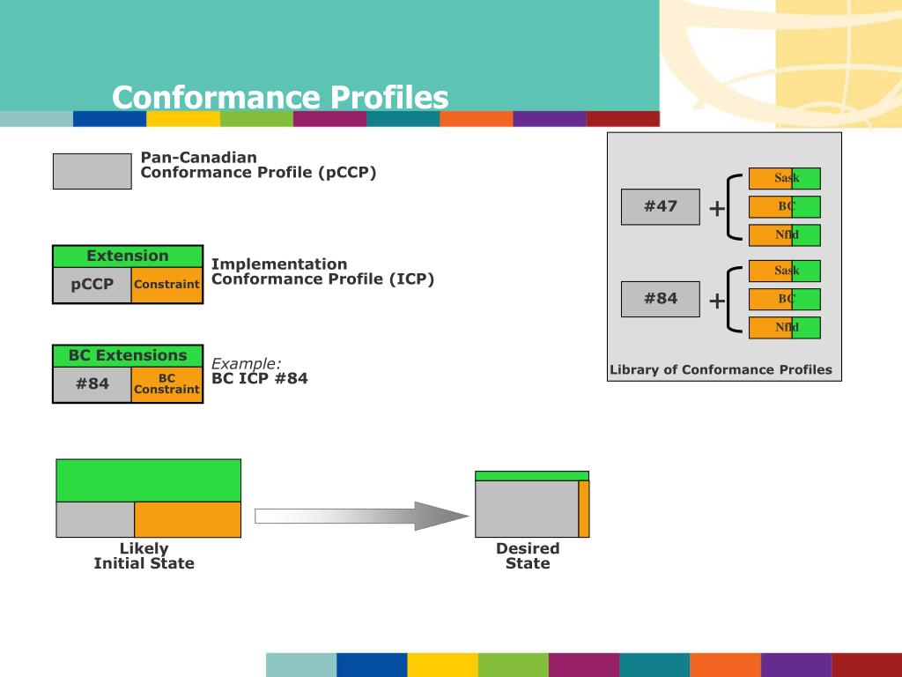Select the 'Sask' profile next to #47

pos(785,178)
